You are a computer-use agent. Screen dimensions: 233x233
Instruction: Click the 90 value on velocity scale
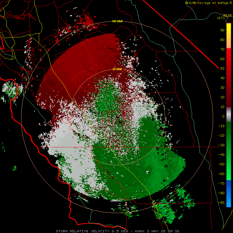(x=222, y=30)
